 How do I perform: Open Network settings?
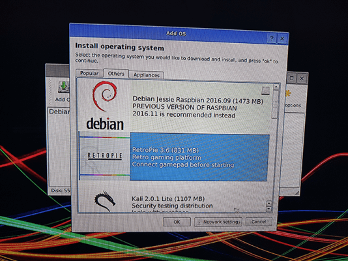tap(218, 222)
